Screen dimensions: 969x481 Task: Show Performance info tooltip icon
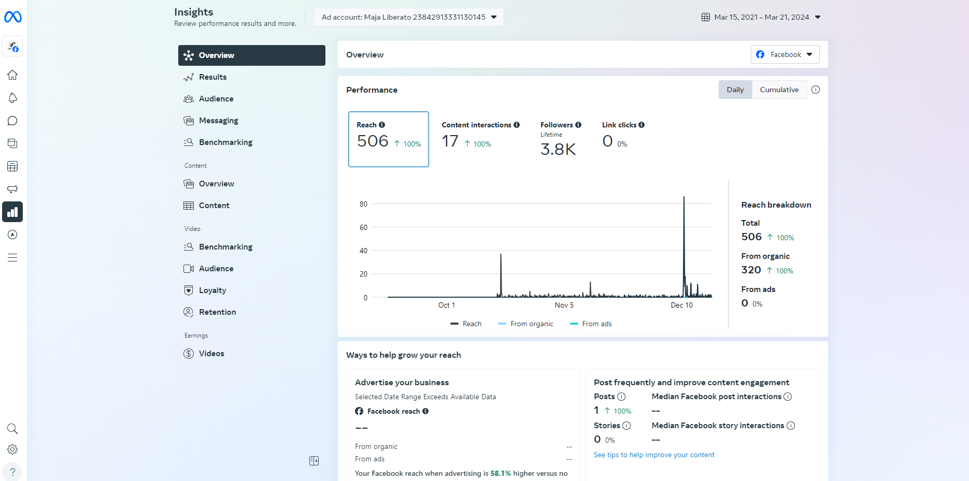point(816,90)
